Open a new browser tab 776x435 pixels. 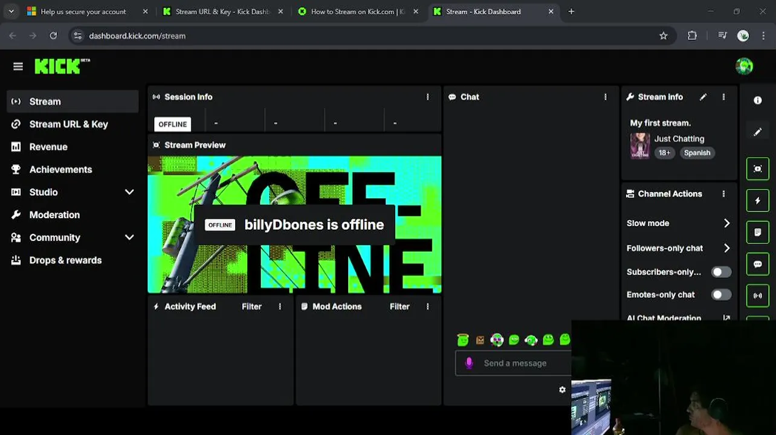(571, 11)
